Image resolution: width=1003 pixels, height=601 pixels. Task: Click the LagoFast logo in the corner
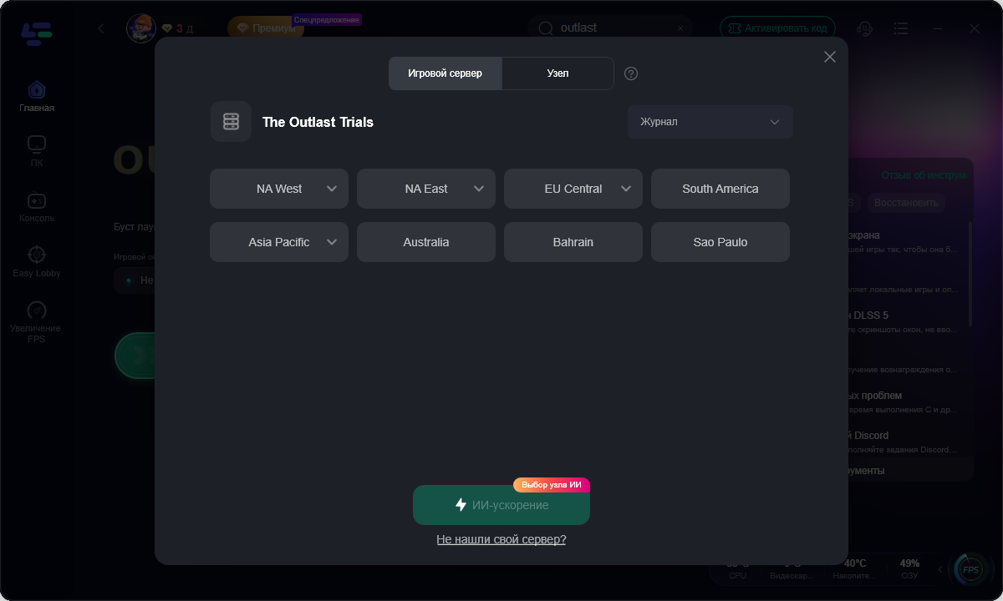[37, 33]
